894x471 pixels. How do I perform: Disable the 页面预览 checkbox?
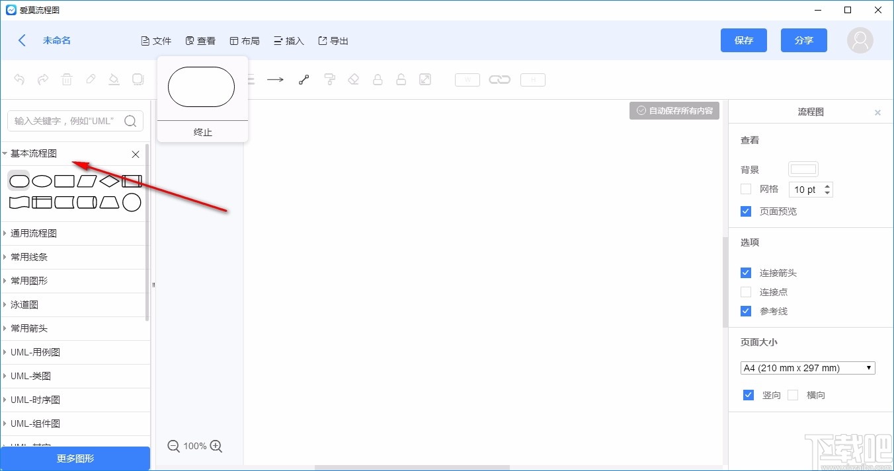pyautogui.click(x=746, y=211)
